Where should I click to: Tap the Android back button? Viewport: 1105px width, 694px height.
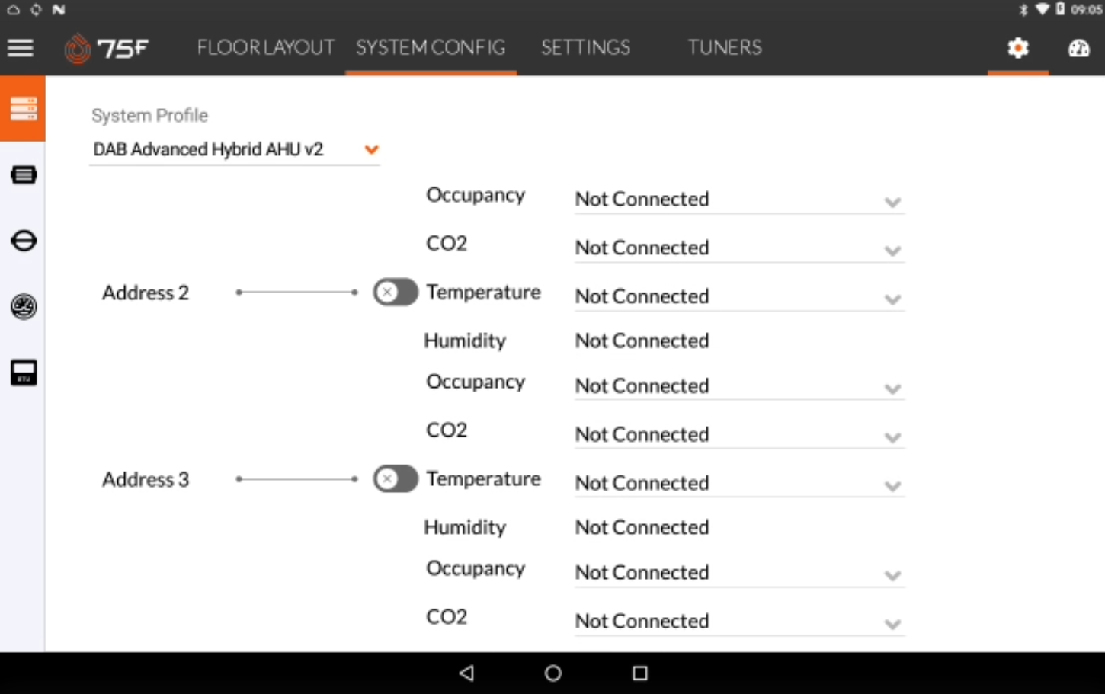467,673
